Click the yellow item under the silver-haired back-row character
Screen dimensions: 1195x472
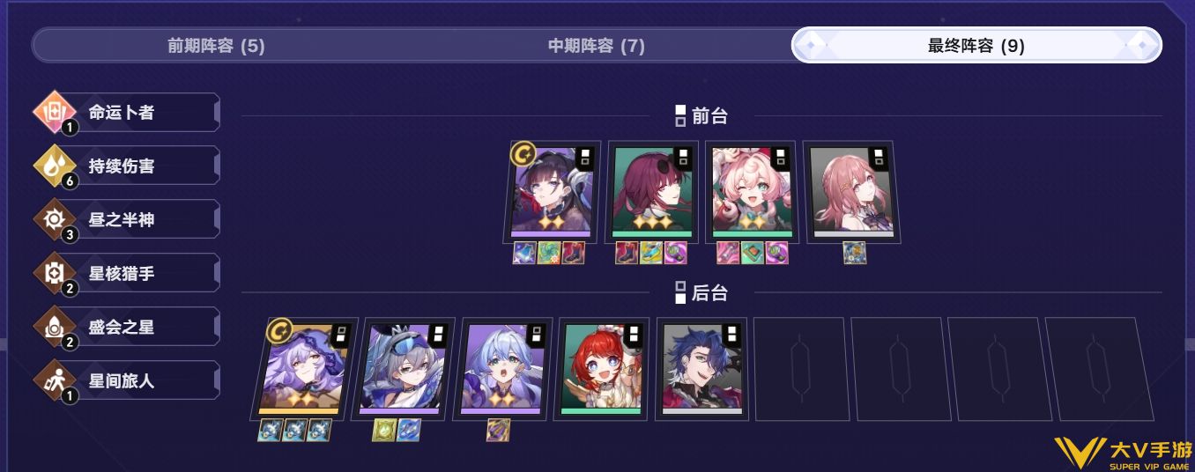pyautogui.click(x=384, y=430)
